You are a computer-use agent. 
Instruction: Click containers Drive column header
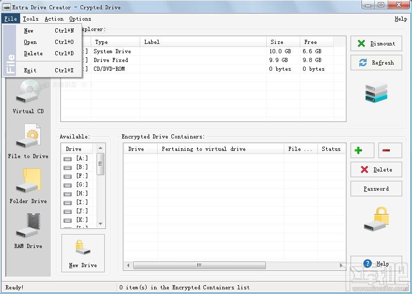pos(140,149)
